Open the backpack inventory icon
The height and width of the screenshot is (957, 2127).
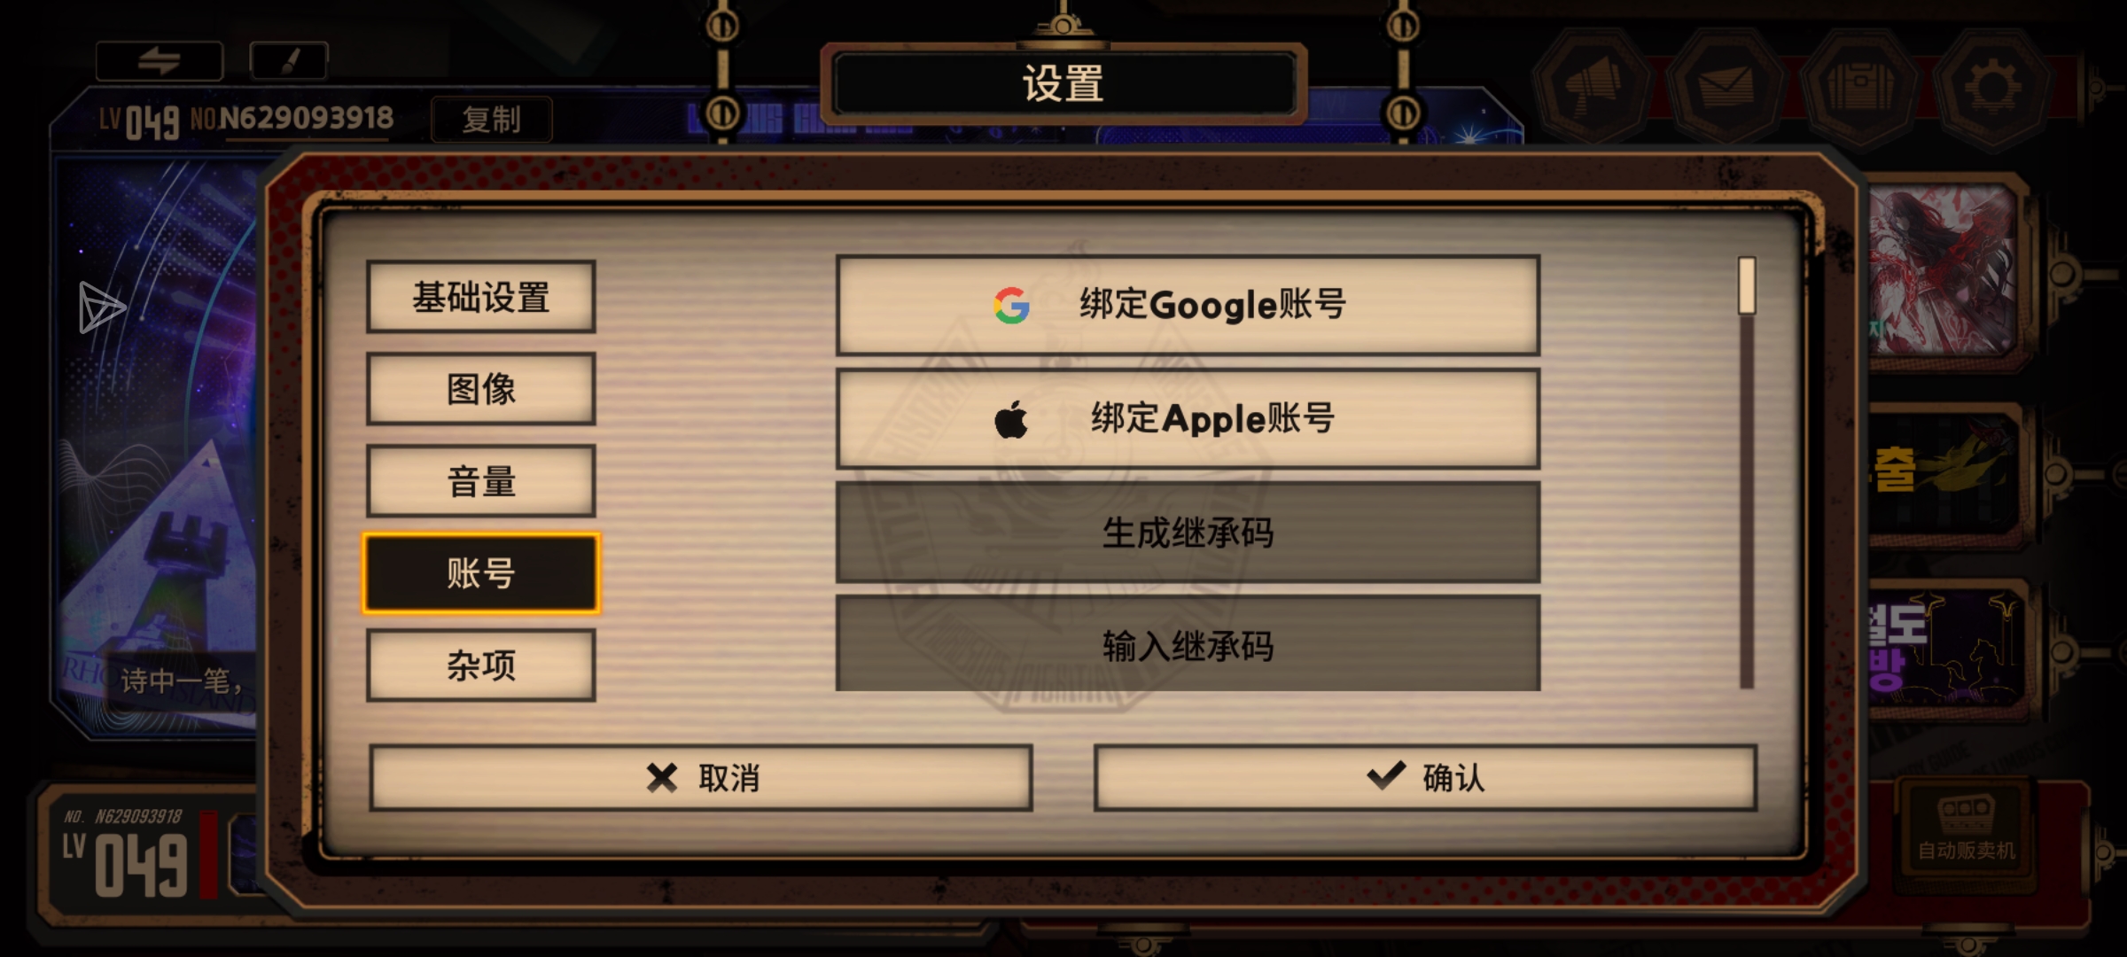point(1858,87)
